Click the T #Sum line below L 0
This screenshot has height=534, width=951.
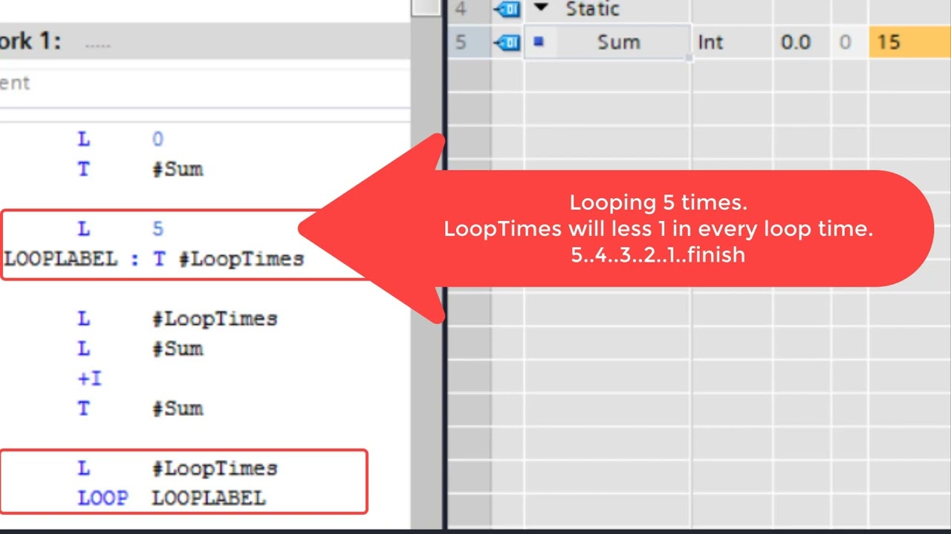pos(140,169)
